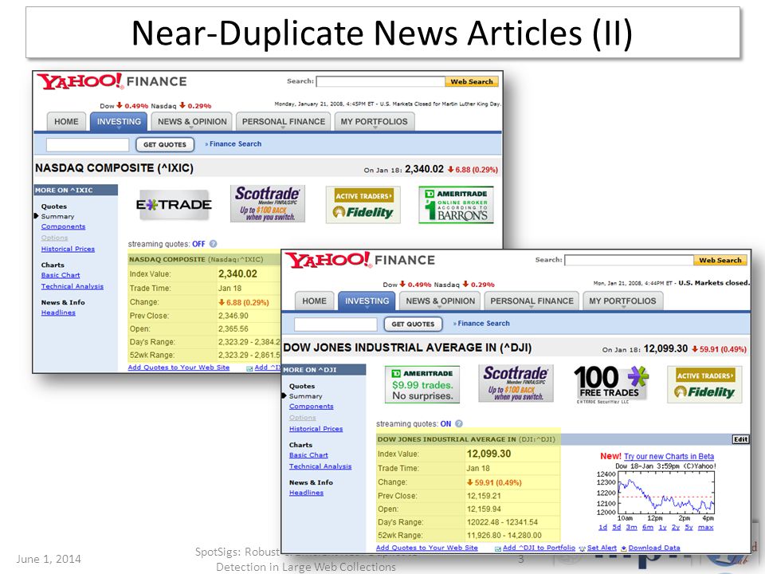This screenshot has height=574, width=765.
Task: Open Basic Chart link in NASDAQ sidebar
Action: click(x=61, y=275)
